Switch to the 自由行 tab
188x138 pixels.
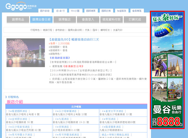coord(60,11)
